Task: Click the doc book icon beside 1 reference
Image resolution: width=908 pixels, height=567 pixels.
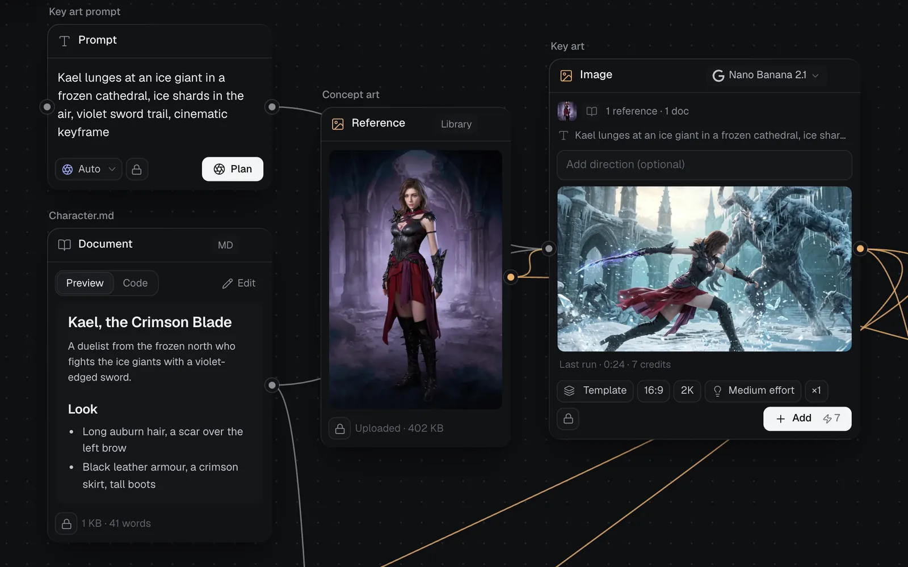Action: [591, 111]
